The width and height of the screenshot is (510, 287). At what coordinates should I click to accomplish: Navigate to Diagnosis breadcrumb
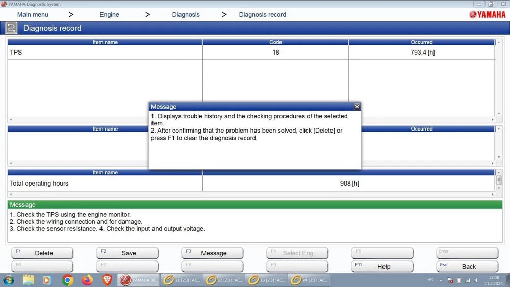coord(186,15)
